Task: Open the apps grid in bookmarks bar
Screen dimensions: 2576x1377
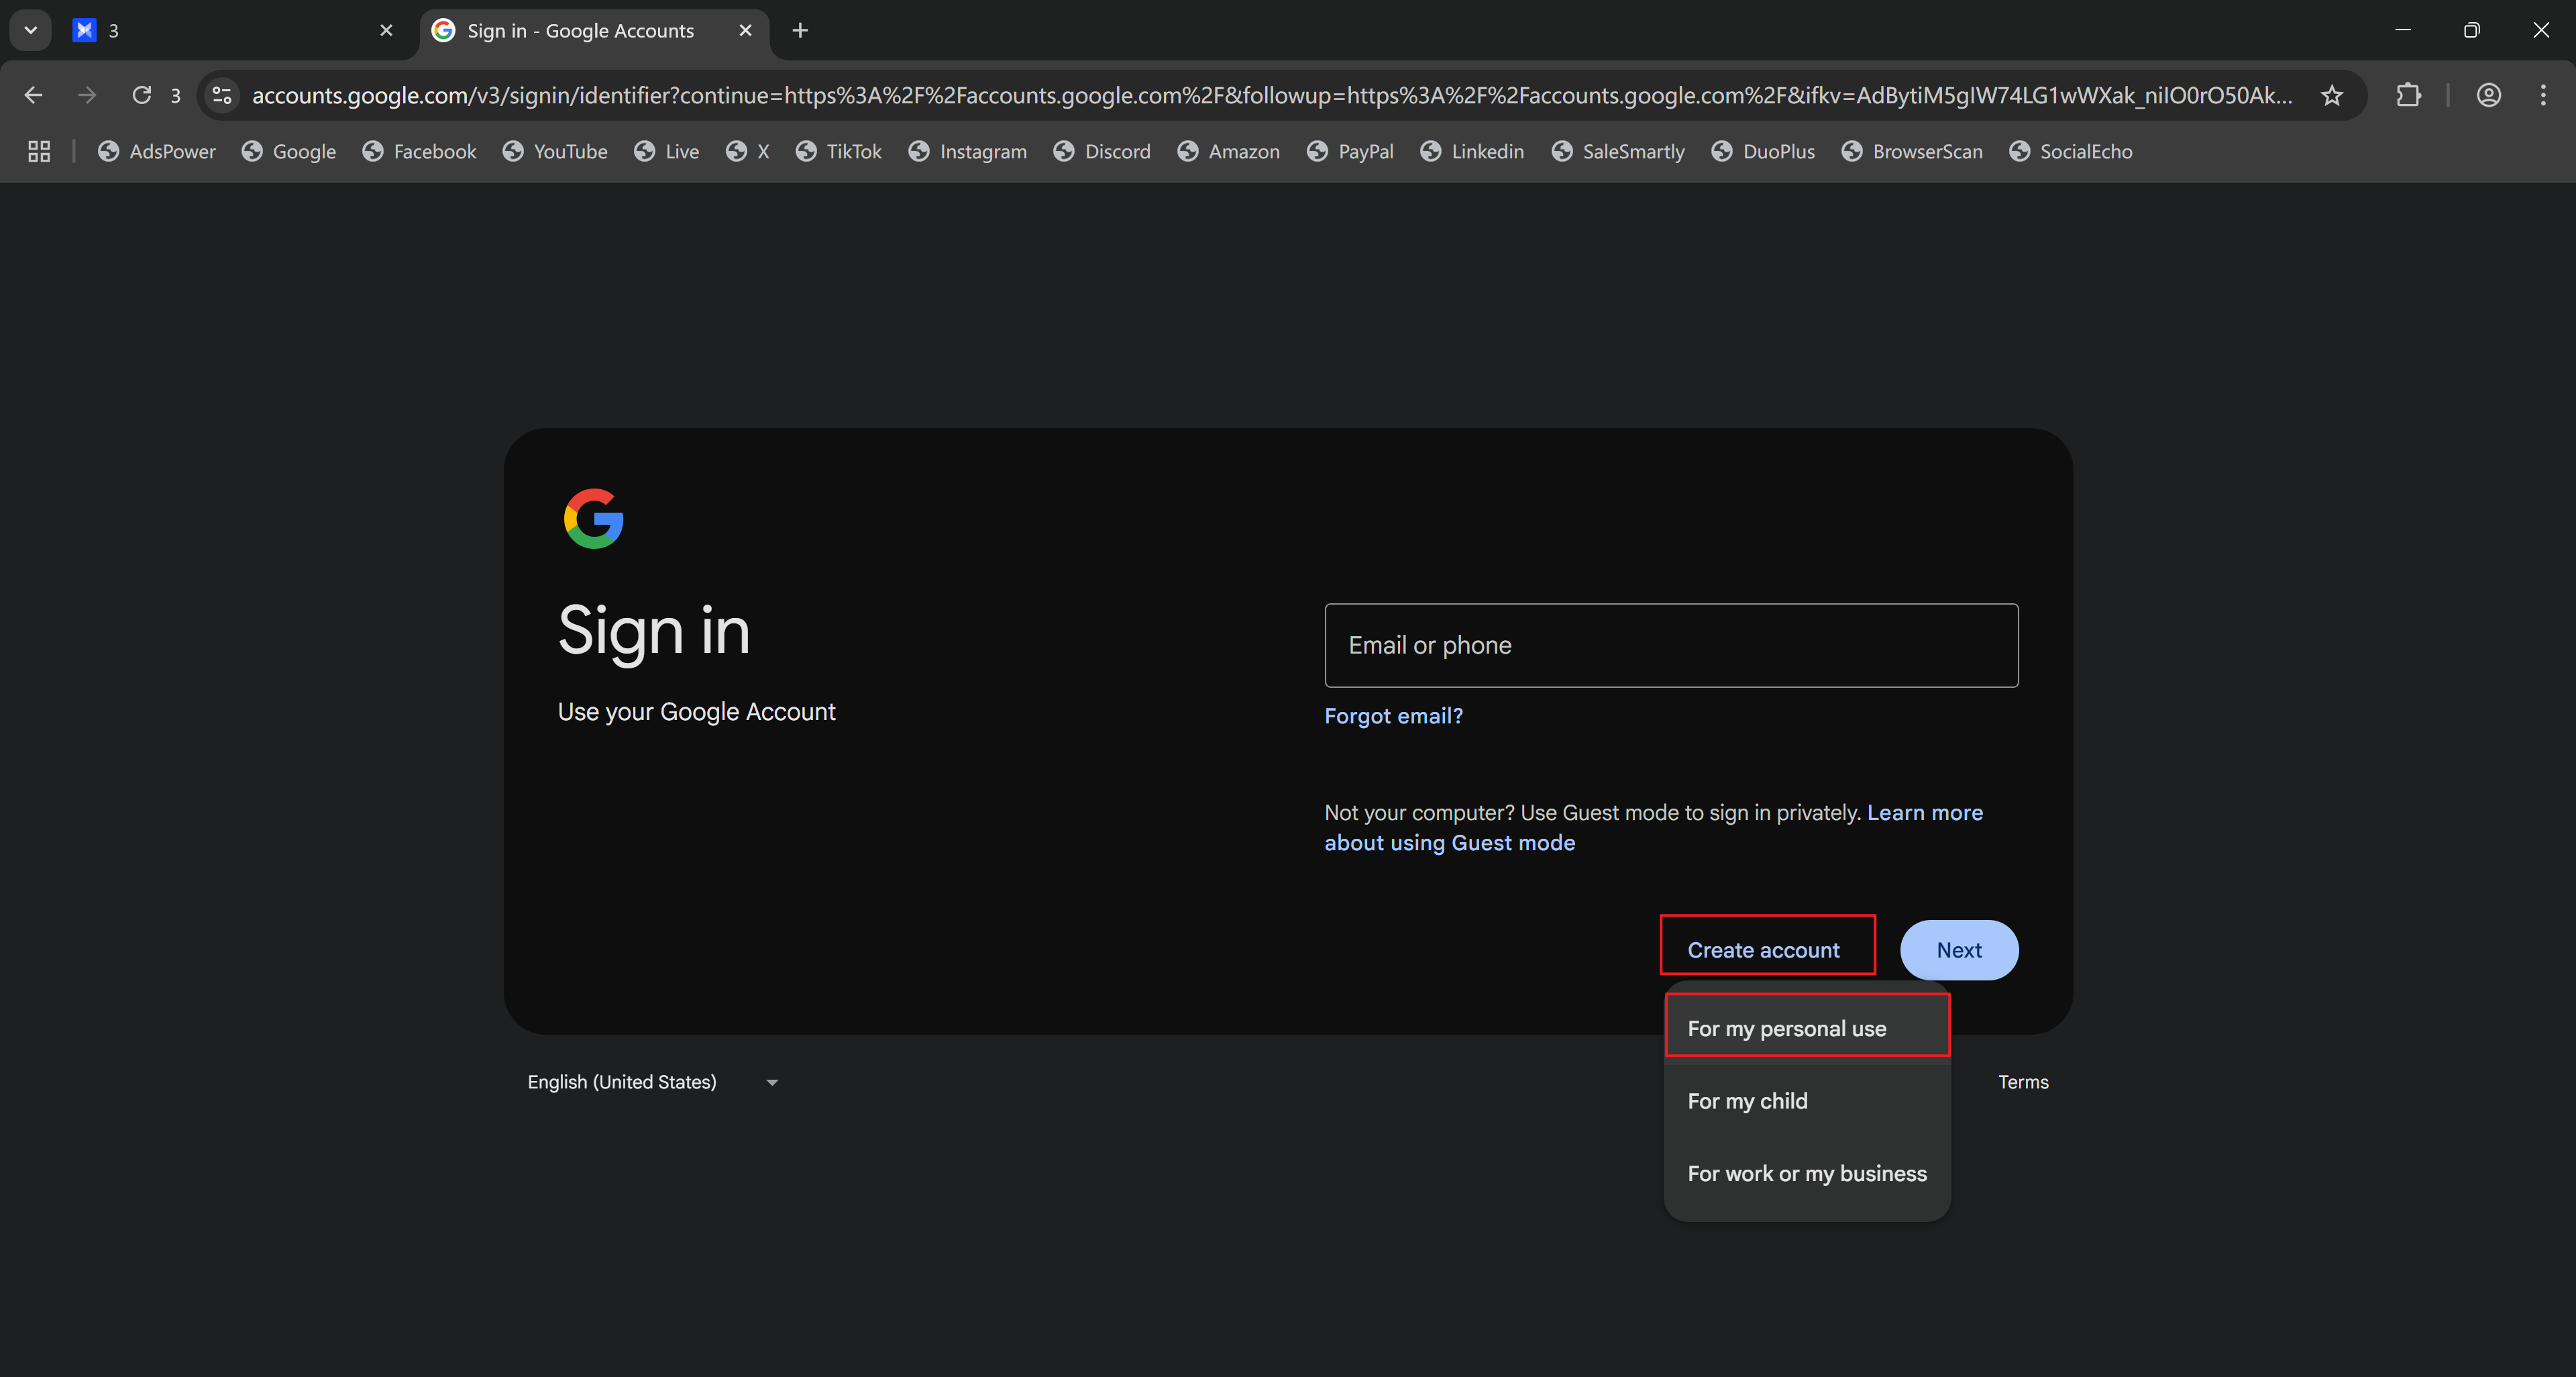Action: [x=39, y=151]
